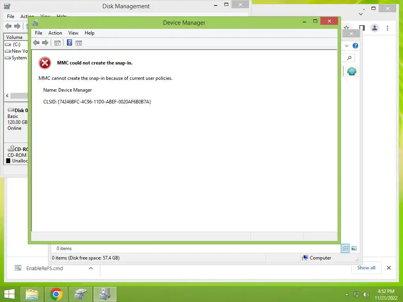Click the Back arrow in Device Manager toolbar
This screenshot has height=302, width=403.
[36, 43]
